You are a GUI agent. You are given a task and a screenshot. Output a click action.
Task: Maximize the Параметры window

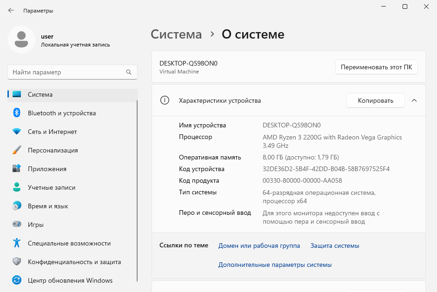click(x=405, y=7)
